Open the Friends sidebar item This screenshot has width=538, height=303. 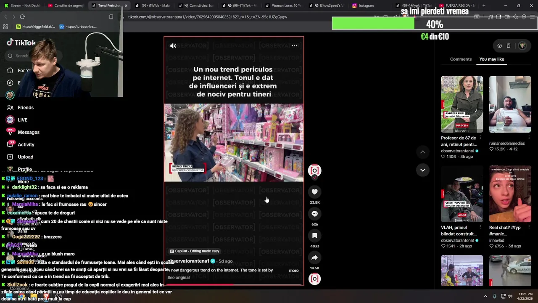[26, 108]
